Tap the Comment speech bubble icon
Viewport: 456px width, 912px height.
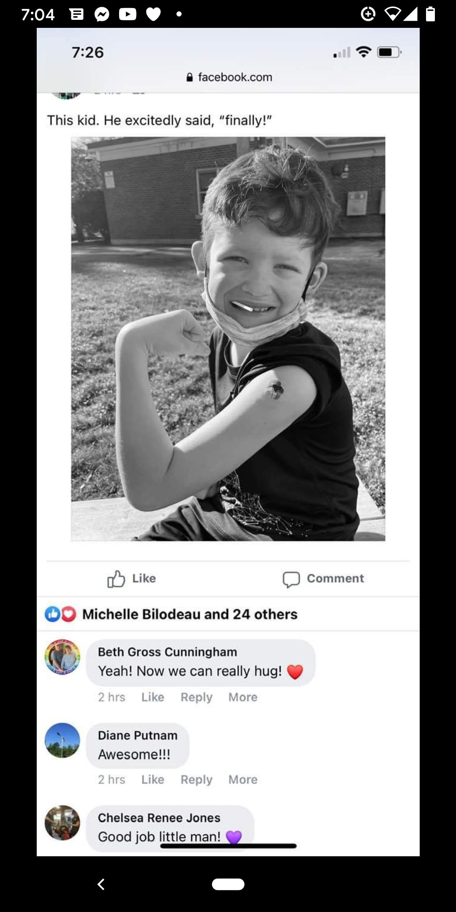[291, 579]
